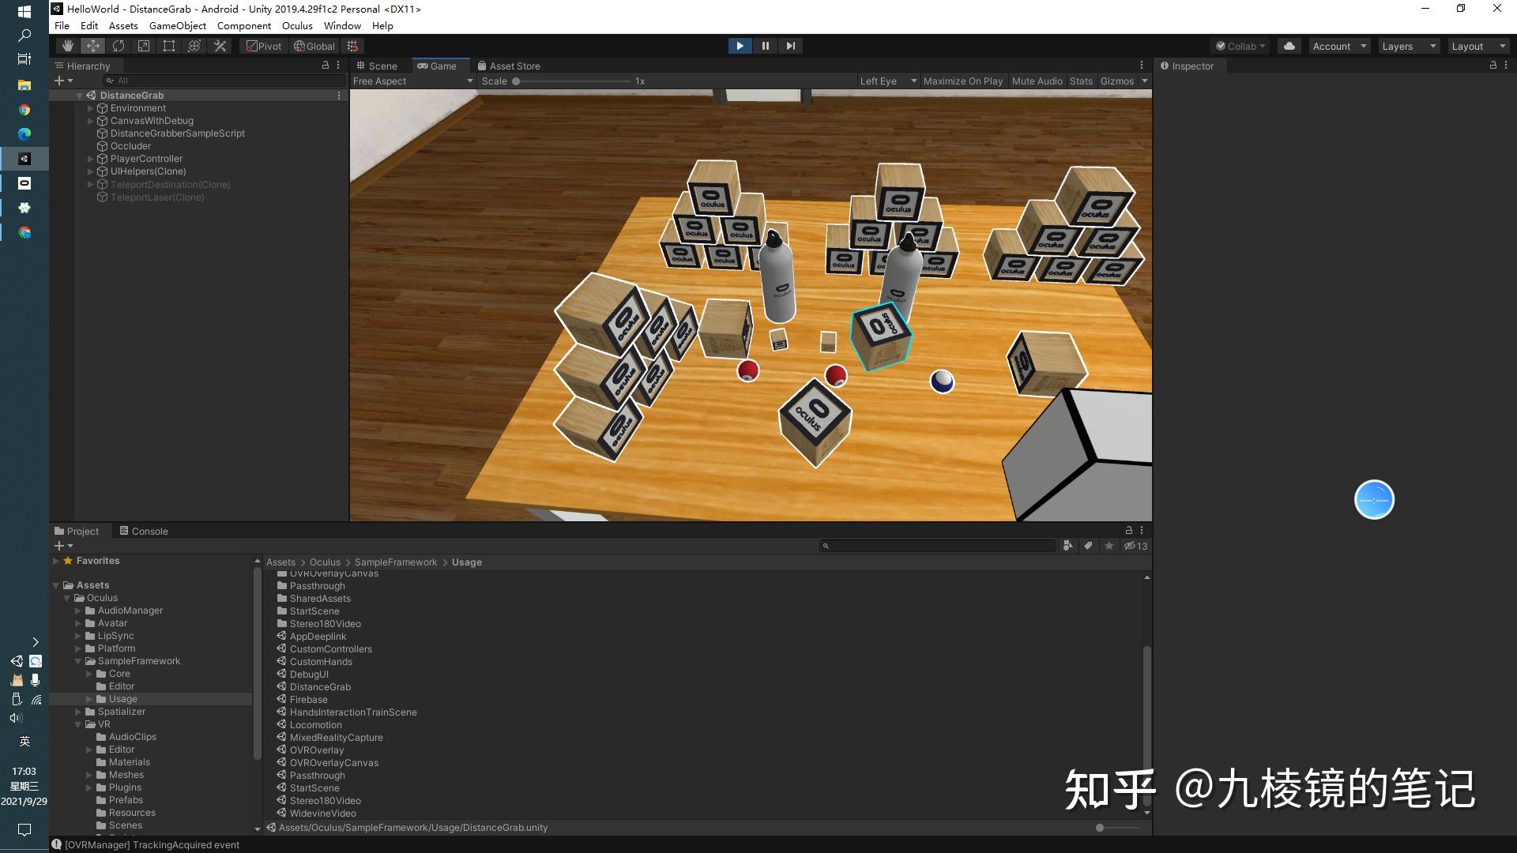This screenshot has height=853, width=1517.
Task: Open notification center on taskbar
Action: (x=24, y=829)
